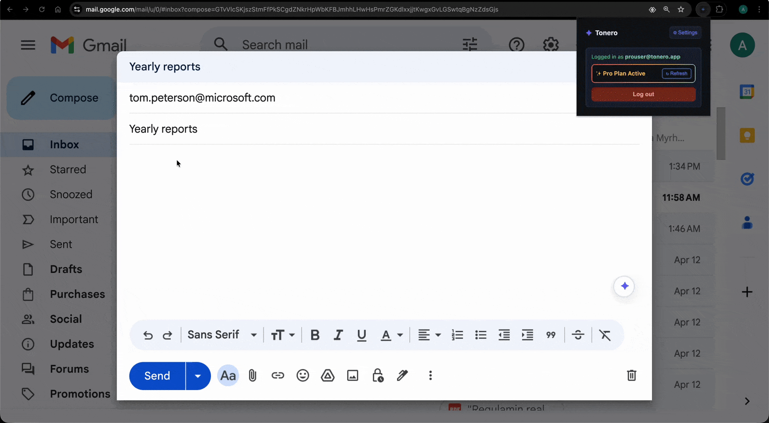
Task: Toggle underline formatting
Action: click(362, 335)
